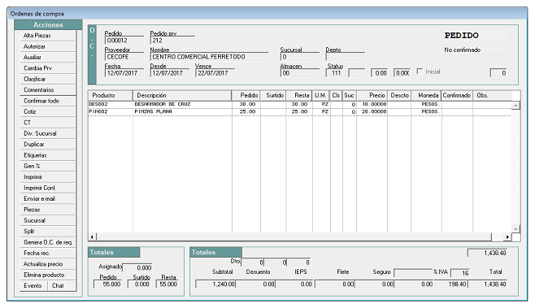Click the Resta total field 55.000

(167, 284)
